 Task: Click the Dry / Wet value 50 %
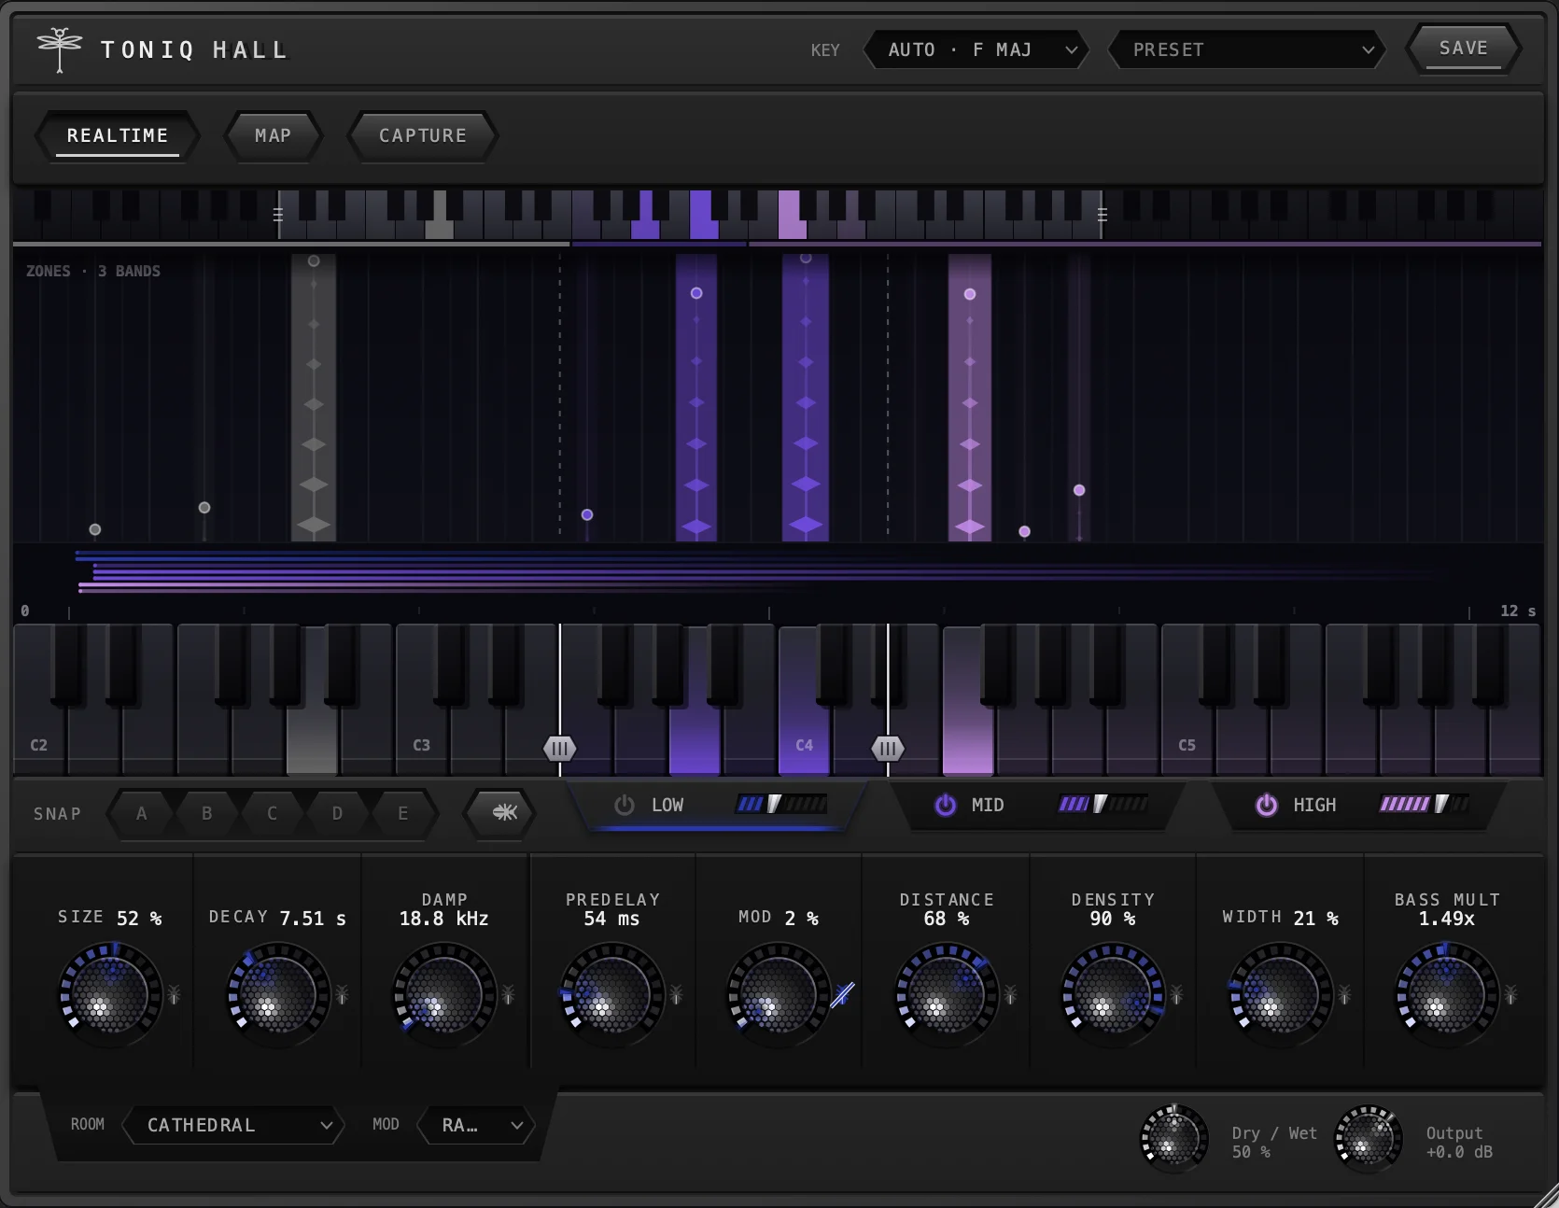pos(1251,1152)
